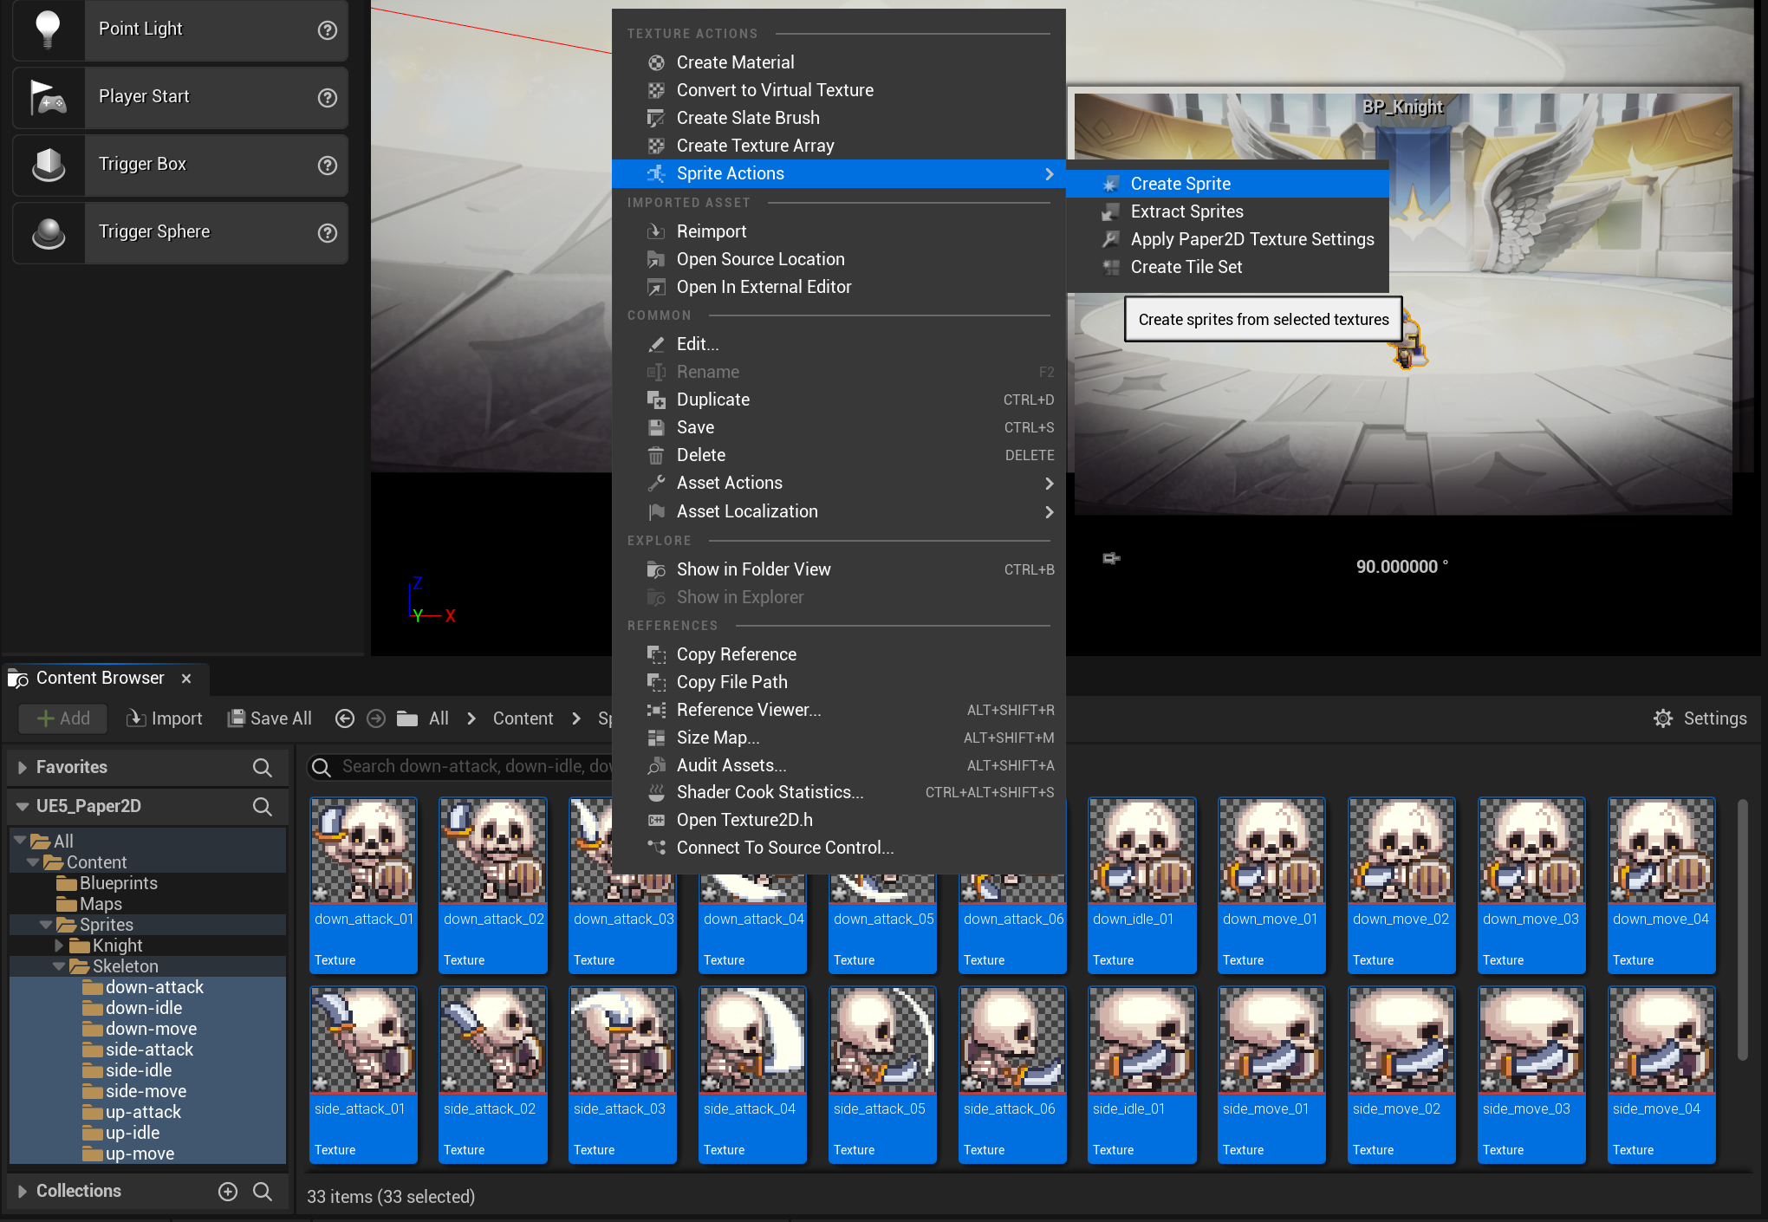This screenshot has width=1768, height=1222.
Task: Select the Player Start flag icon
Action: pyautogui.click(x=49, y=97)
